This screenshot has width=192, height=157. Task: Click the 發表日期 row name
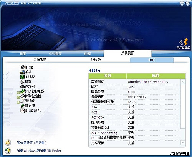pyautogui.click(x=98, y=97)
